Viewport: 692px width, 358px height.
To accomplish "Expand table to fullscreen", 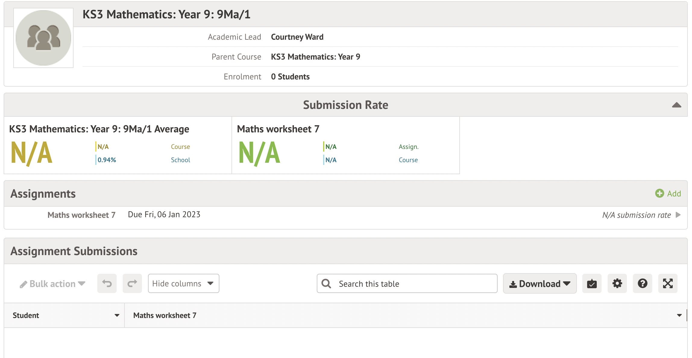I will [x=668, y=283].
